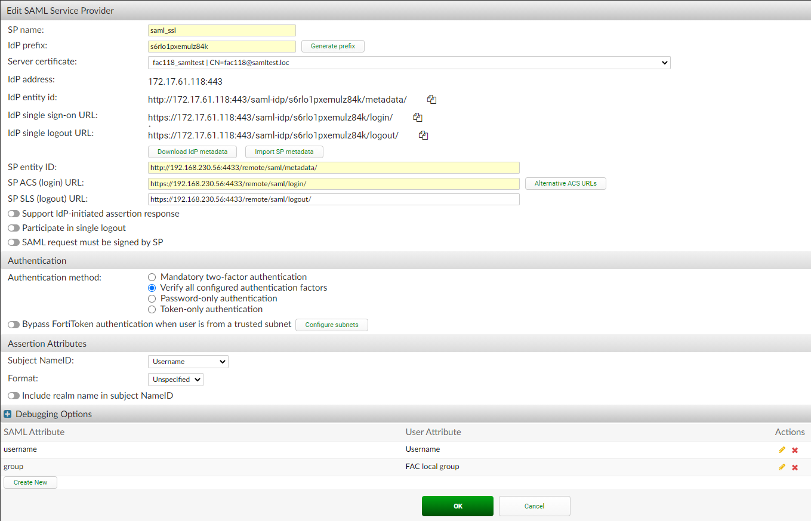Select Password-only authentication
The image size is (811, 521).
(152, 298)
